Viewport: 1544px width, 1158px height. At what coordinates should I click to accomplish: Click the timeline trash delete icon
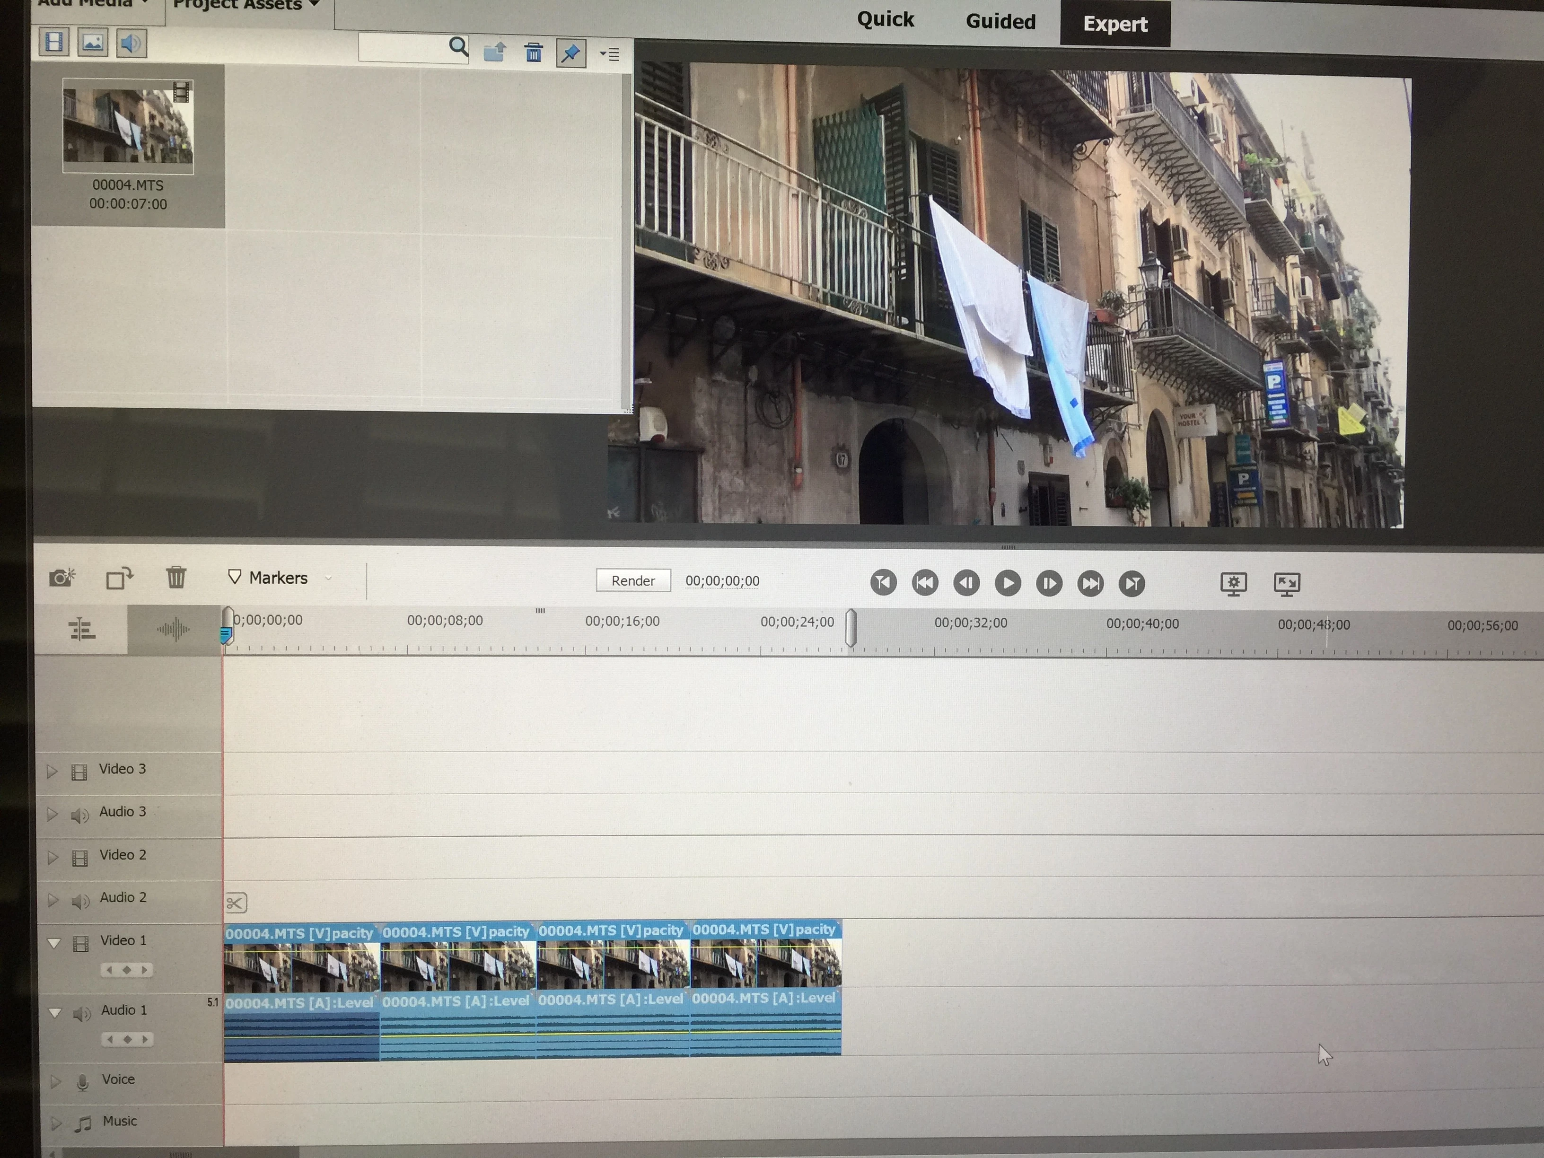point(176,577)
